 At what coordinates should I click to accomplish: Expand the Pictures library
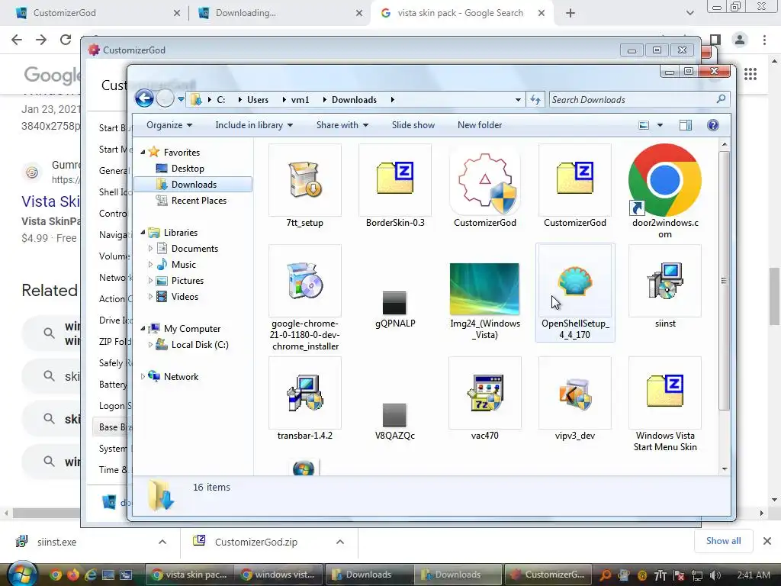[150, 281]
